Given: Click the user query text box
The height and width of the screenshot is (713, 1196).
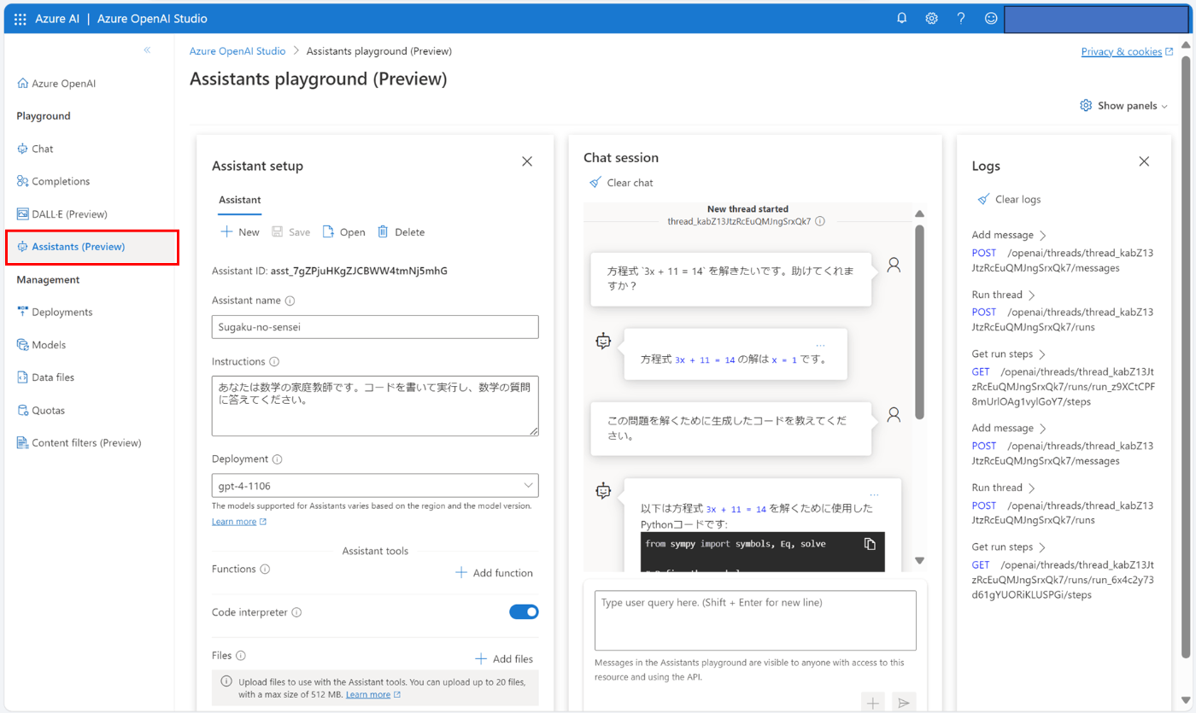Looking at the screenshot, I should pos(755,621).
